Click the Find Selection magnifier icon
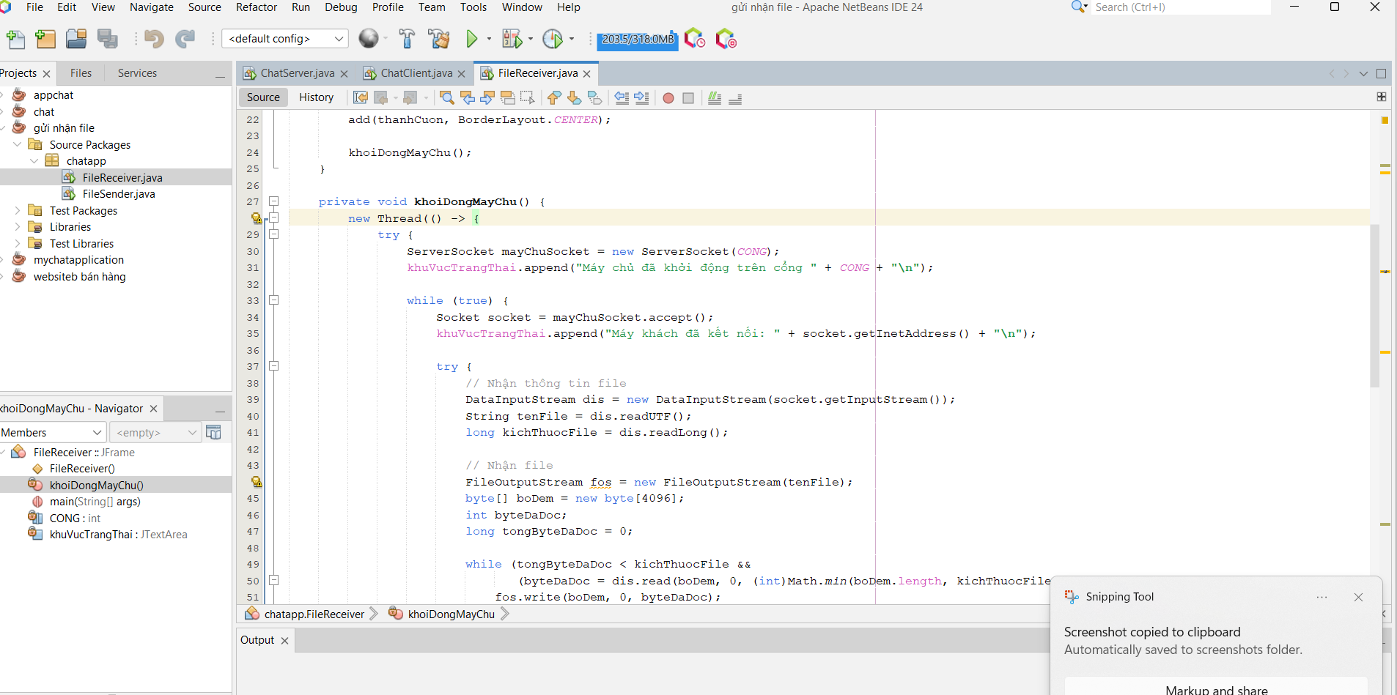1397x695 pixels. point(446,98)
